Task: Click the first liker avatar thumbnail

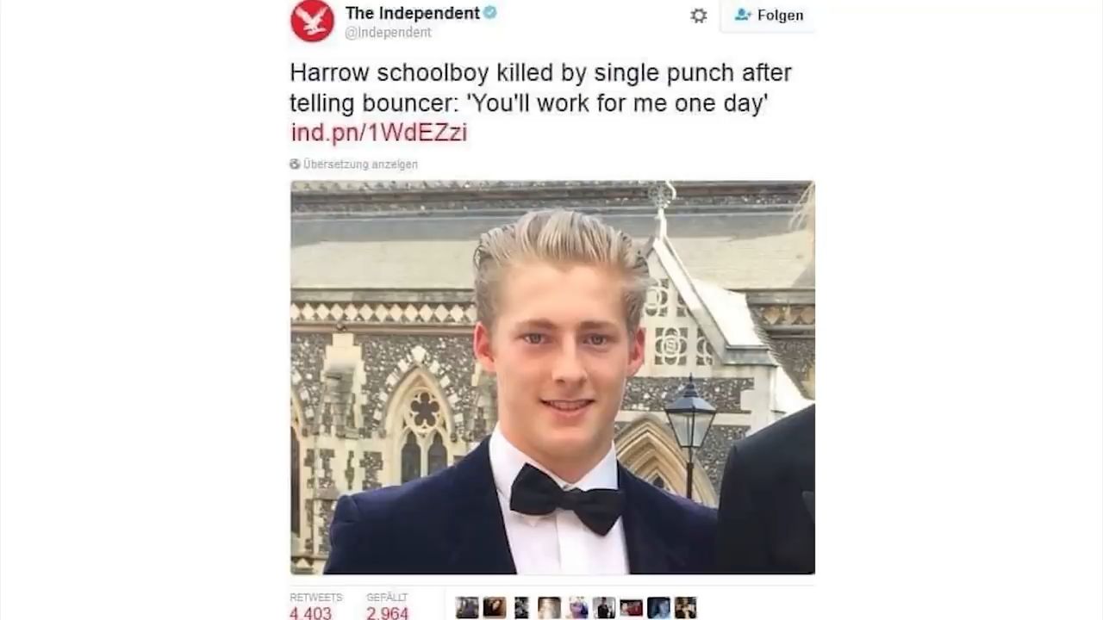Action: (x=467, y=608)
